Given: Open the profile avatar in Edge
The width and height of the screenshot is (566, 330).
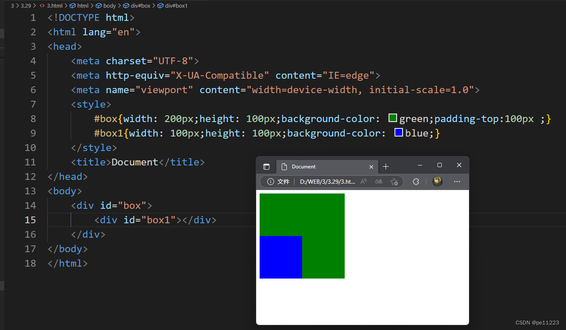Looking at the screenshot, I should coord(437,182).
